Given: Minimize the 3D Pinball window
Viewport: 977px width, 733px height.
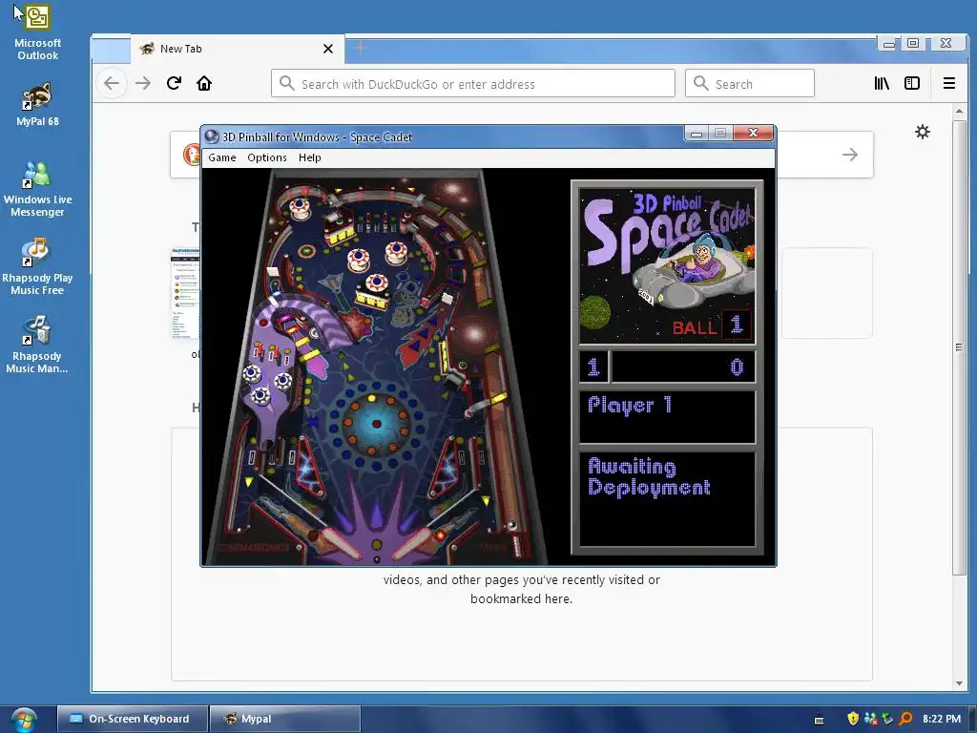Looking at the screenshot, I should [x=696, y=134].
